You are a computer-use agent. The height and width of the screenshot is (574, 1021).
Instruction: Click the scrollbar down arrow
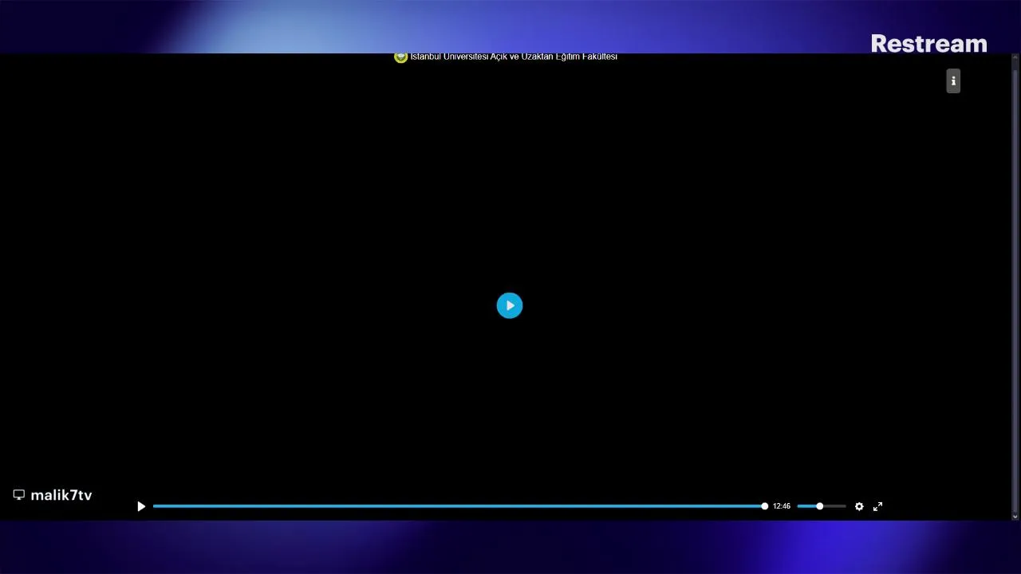pos(1015,517)
